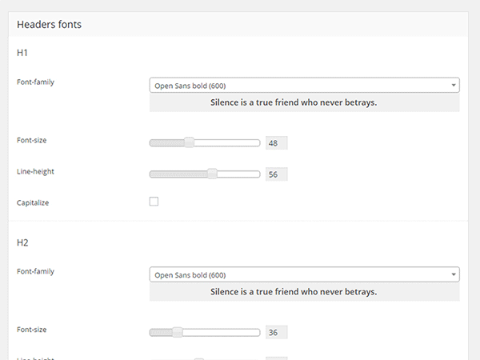
Task: Enable the H1 Capitalize checkbox
Action: pyautogui.click(x=154, y=202)
